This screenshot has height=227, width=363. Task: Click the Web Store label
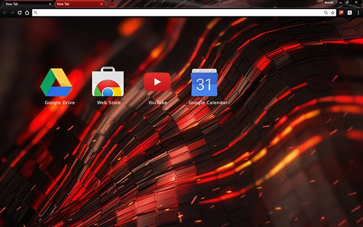109,103
